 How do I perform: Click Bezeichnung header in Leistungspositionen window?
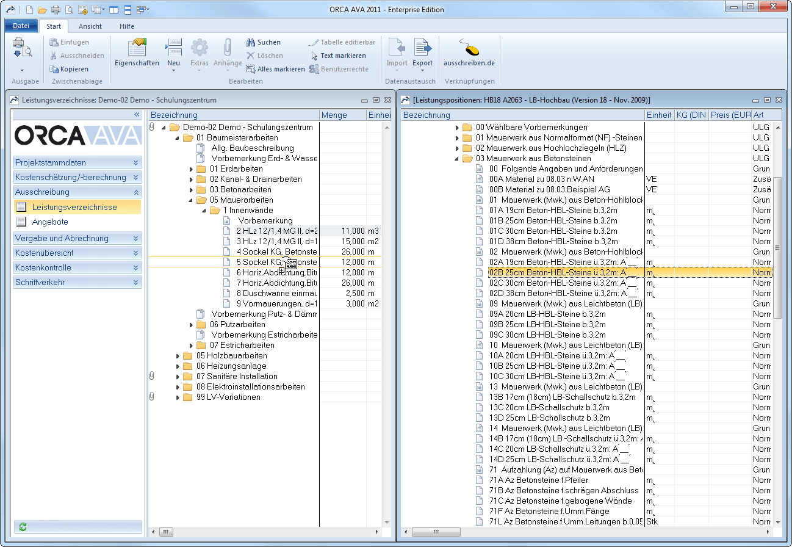[x=523, y=115]
